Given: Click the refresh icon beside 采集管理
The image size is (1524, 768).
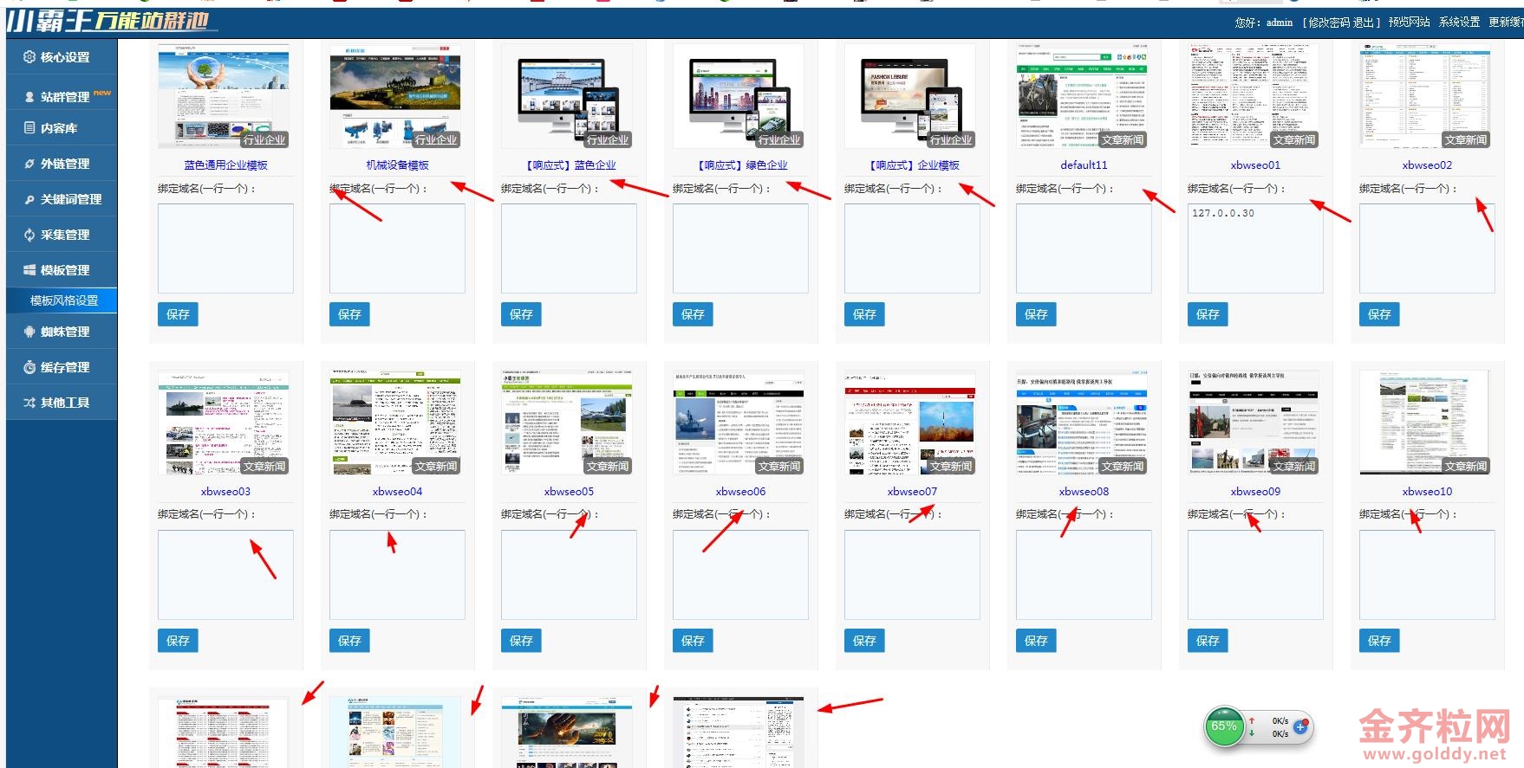Looking at the screenshot, I should [x=29, y=235].
